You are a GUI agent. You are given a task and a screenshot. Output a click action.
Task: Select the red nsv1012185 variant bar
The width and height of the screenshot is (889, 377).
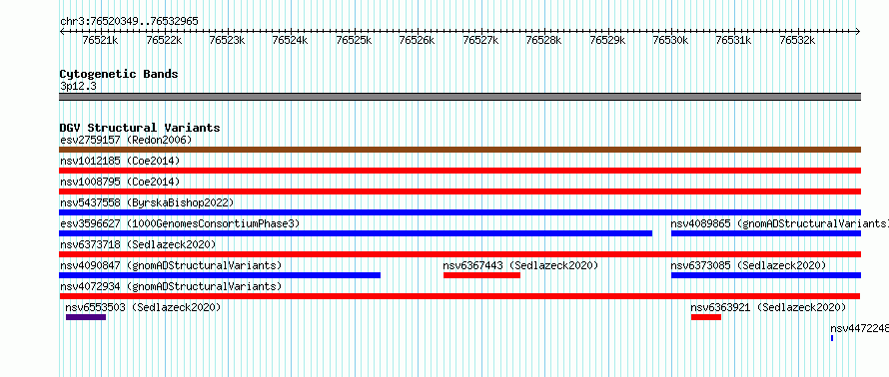click(x=459, y=171)
